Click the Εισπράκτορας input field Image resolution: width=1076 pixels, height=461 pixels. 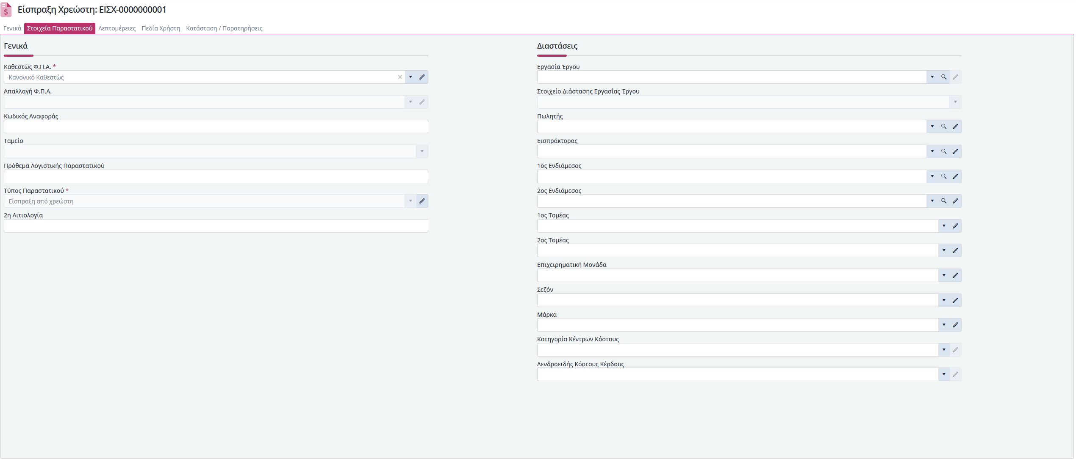click(x=732, y=151)
